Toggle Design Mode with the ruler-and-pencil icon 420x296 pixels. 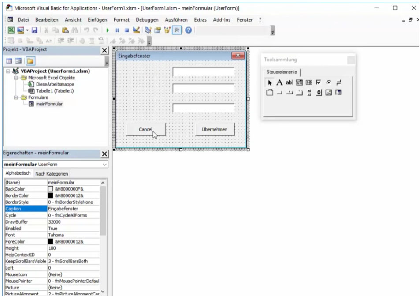pyautogui.click(x=136, y=30)
